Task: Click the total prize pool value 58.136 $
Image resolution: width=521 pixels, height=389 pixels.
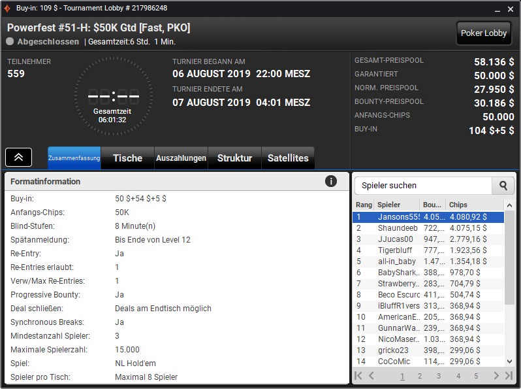Action: click(x=494, y=62)
